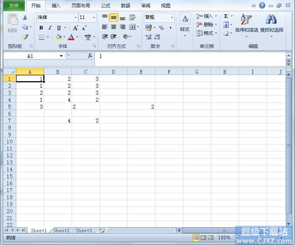Click the 文件 (File) button

point(14,6)
